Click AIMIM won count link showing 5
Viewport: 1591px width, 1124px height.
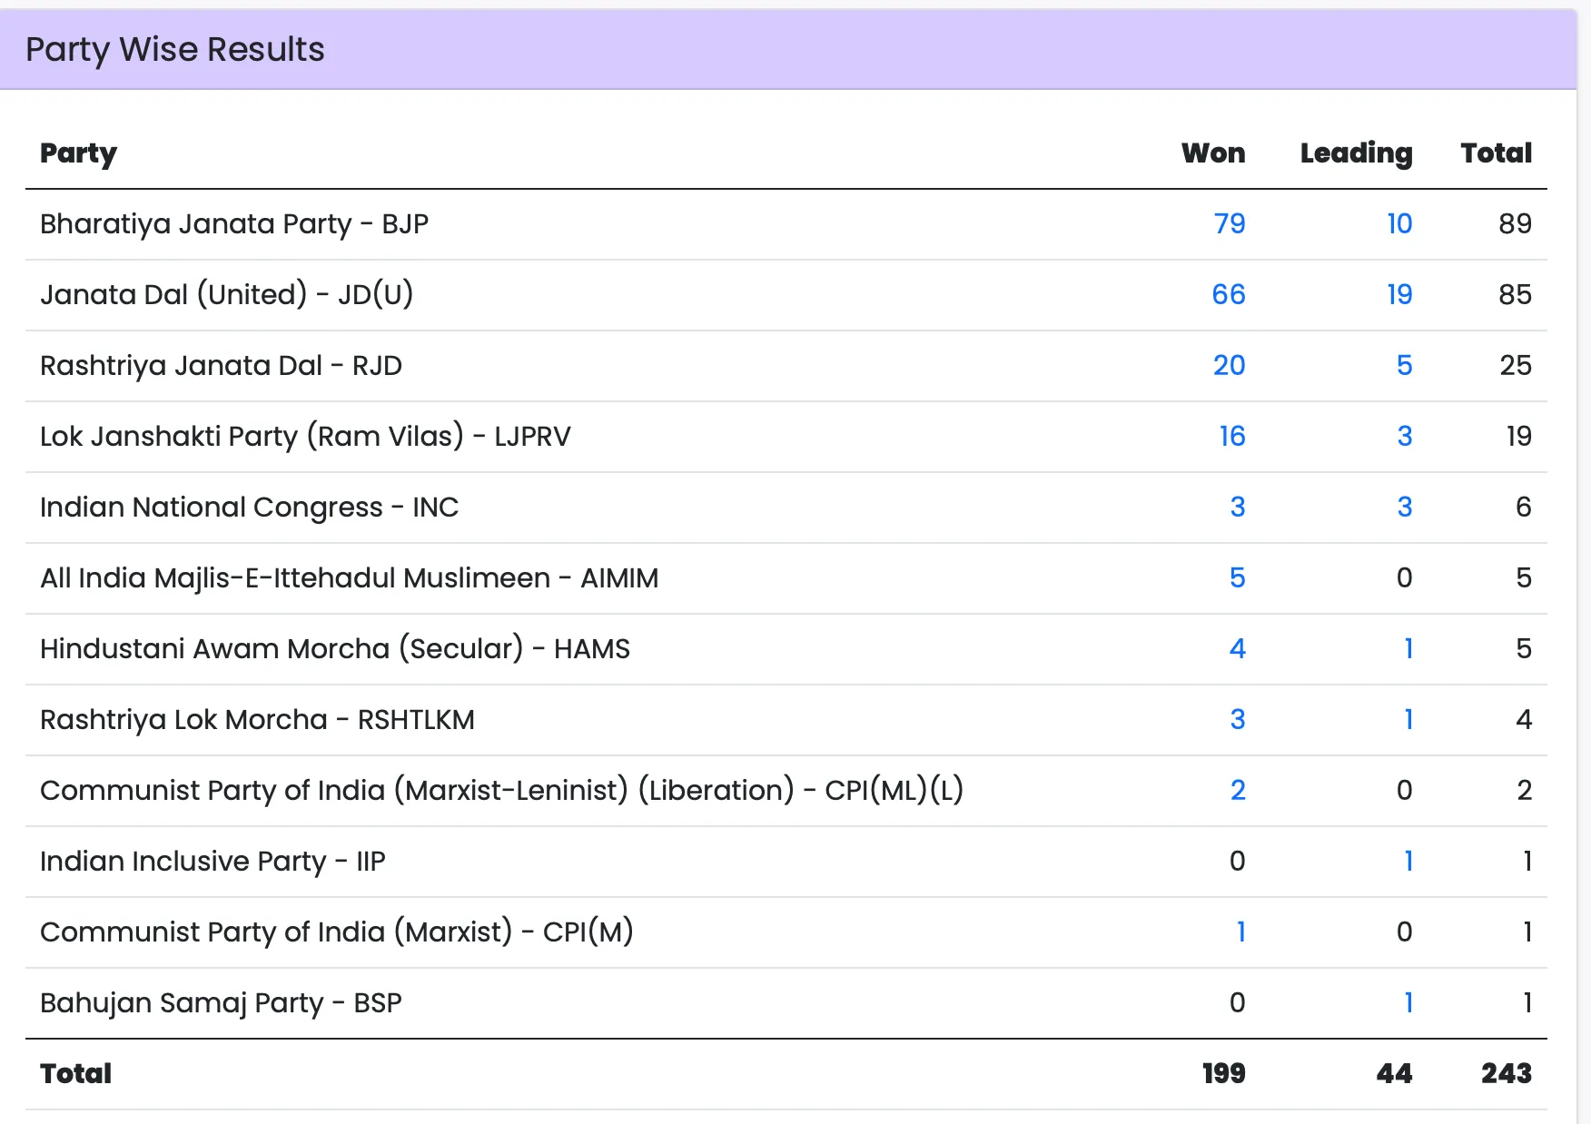[x=1237, y=577]
